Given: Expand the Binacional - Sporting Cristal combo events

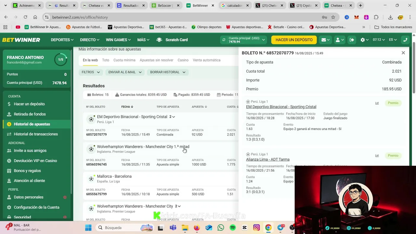Looking at the screenshot, I should (x=172, y=117).
